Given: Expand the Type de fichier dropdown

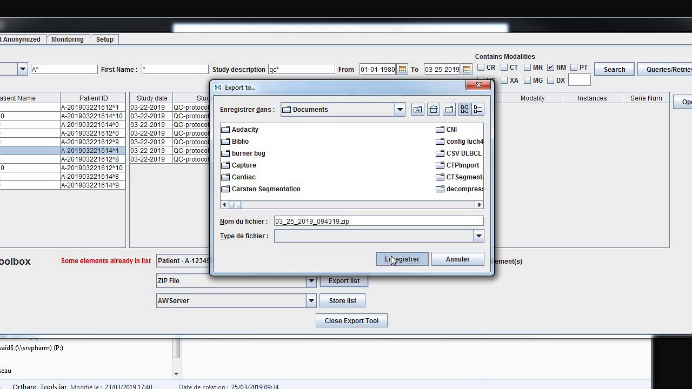Looking at the screenshot, I should pyautogui.click(x=478, y=236).
